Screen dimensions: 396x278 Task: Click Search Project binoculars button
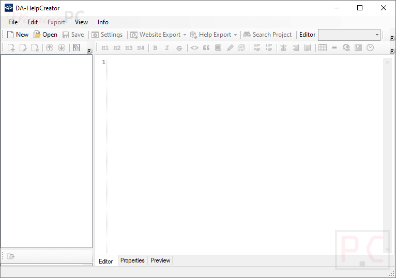(267, 35)
